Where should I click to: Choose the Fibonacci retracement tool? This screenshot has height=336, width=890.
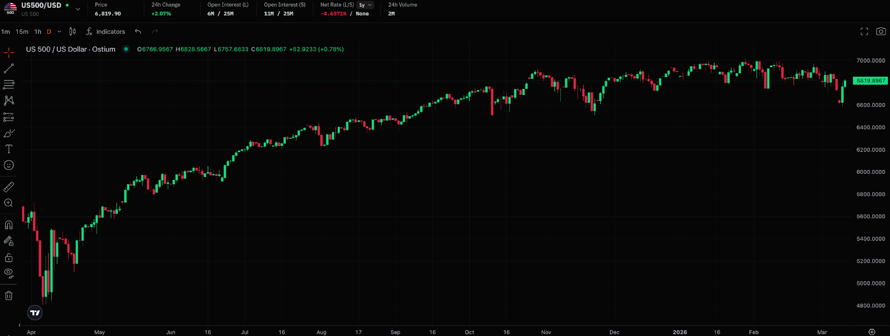(x=9, y=84)
